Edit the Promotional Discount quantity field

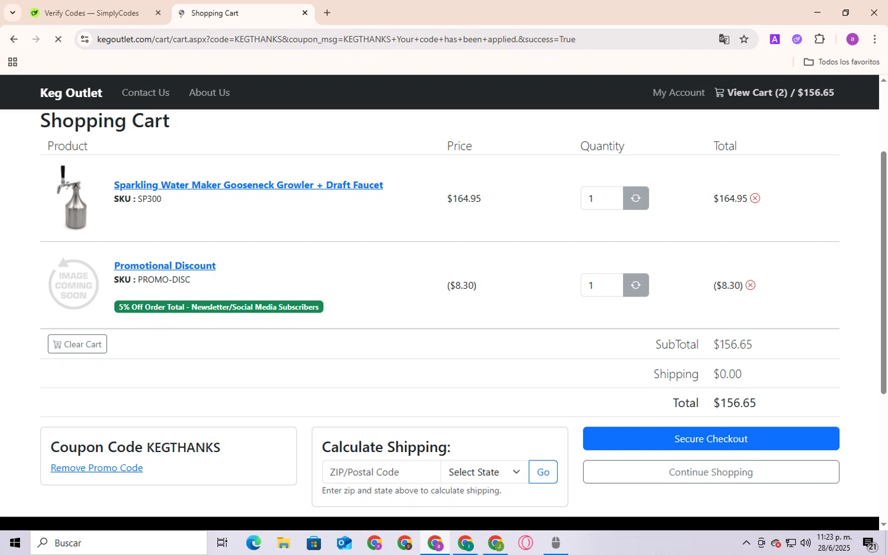tap(602, 285)
